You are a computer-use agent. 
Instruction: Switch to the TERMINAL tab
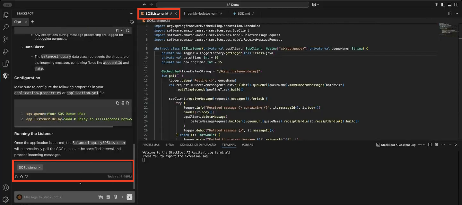coord(229,145)
